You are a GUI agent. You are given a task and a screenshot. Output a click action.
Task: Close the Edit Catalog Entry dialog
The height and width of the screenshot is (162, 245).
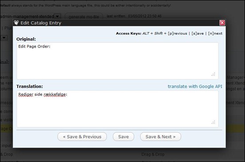coord(222,23)
